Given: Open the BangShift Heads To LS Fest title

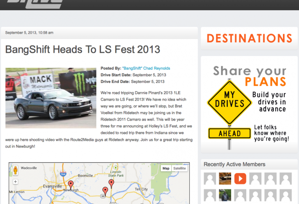Looking at the screenshot, I should coord(83,49).
